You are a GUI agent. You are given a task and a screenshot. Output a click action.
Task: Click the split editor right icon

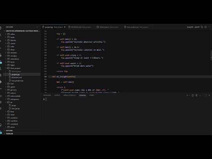pyautogui.click(x=205, y=27)
